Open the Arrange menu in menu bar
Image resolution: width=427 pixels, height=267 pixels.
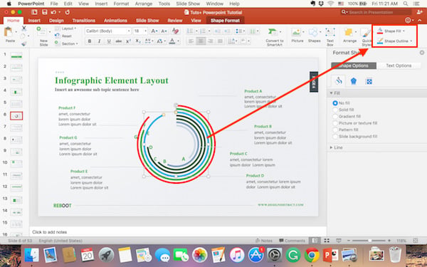(x=144, y=4)
